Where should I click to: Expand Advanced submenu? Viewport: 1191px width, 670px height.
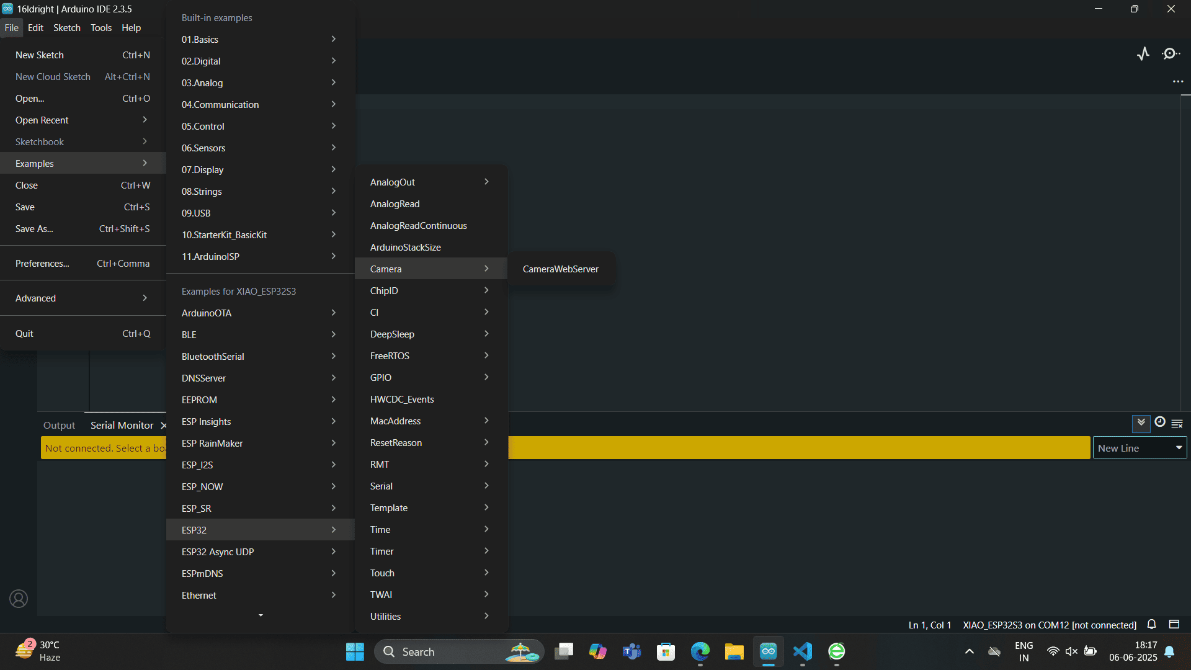click(x=83, y=298)
